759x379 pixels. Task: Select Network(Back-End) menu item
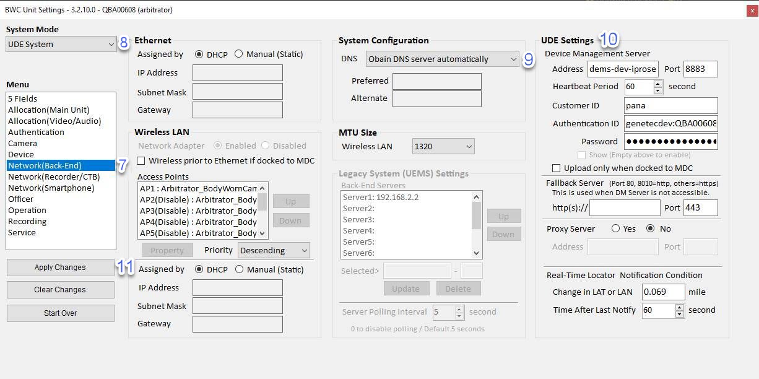tap(61, 165)
